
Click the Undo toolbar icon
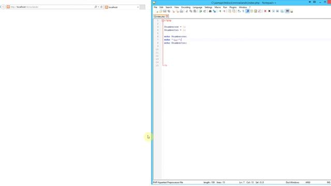point(200,11)
